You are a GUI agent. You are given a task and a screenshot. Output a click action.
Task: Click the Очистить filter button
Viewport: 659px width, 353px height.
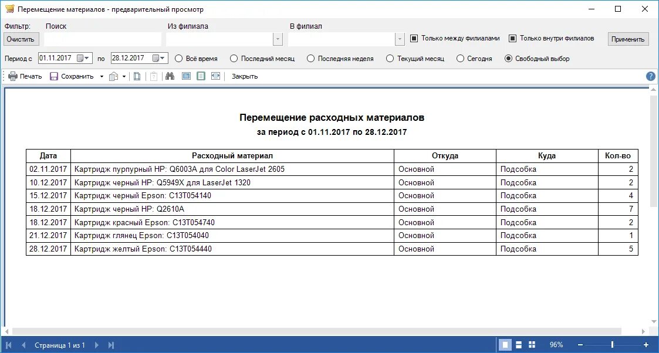pos(21,39)
